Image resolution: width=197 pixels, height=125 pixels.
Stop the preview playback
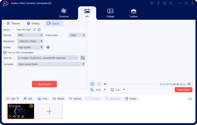click(x=99, y=84)
